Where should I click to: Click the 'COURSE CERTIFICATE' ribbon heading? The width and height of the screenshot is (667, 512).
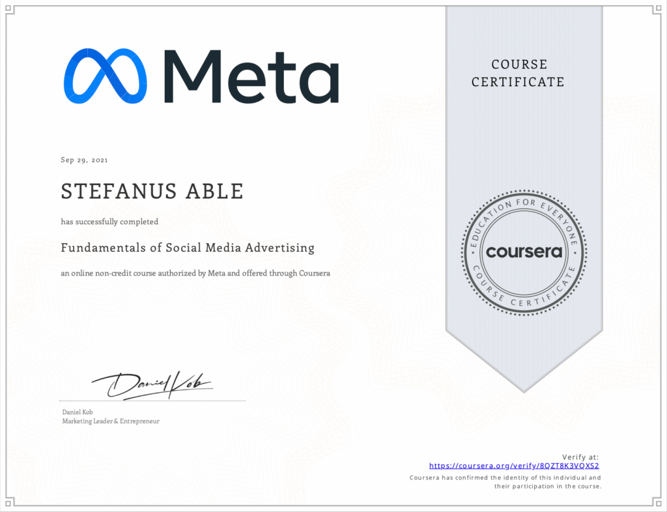point(518,73)
